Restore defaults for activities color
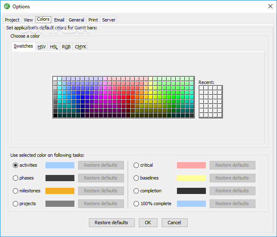Viewport: 277px width, 237px height. (101, 165)
